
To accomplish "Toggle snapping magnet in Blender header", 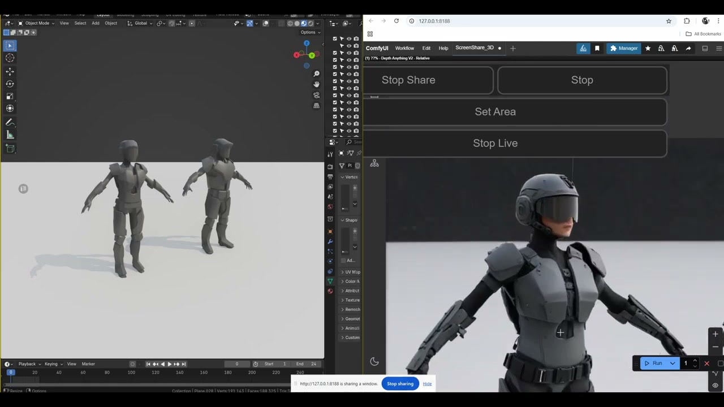I will (x=171, y=23).
